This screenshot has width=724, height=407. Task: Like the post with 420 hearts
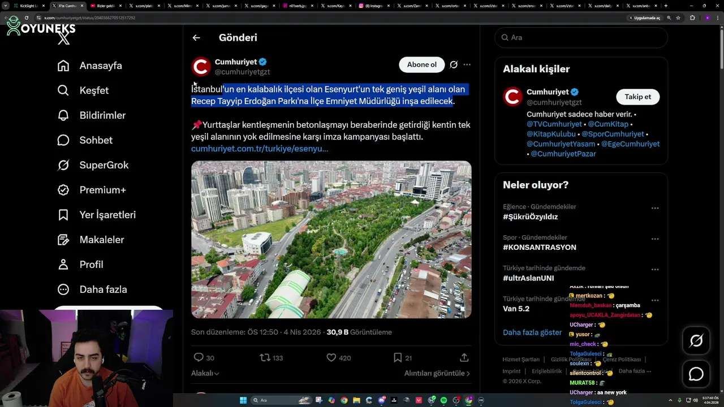331,358
